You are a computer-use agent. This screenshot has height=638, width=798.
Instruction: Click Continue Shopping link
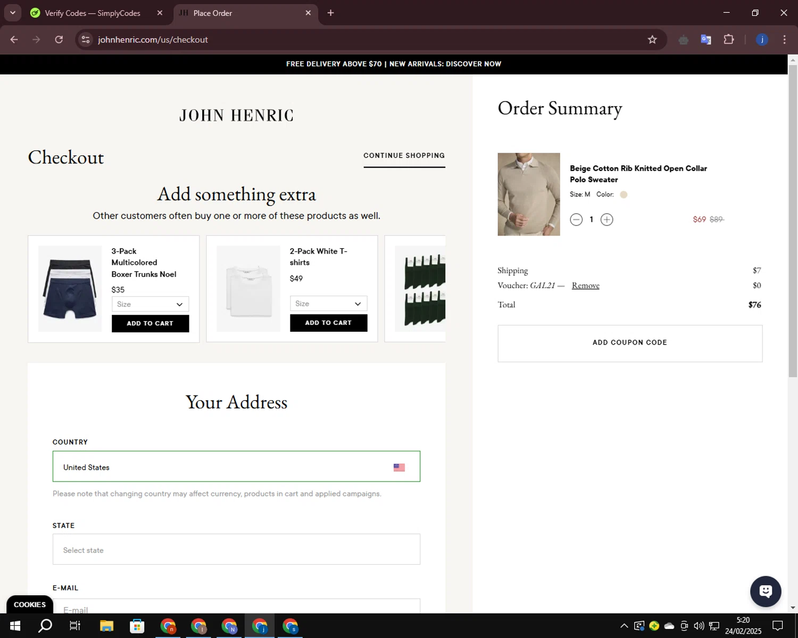click(404, 156)
